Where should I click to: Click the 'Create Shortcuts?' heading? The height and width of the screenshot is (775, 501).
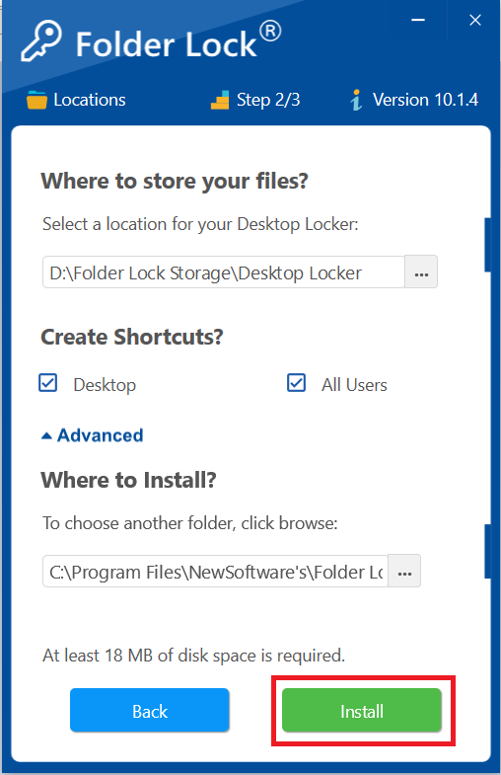pyautogui.click(x=132, y=337)
